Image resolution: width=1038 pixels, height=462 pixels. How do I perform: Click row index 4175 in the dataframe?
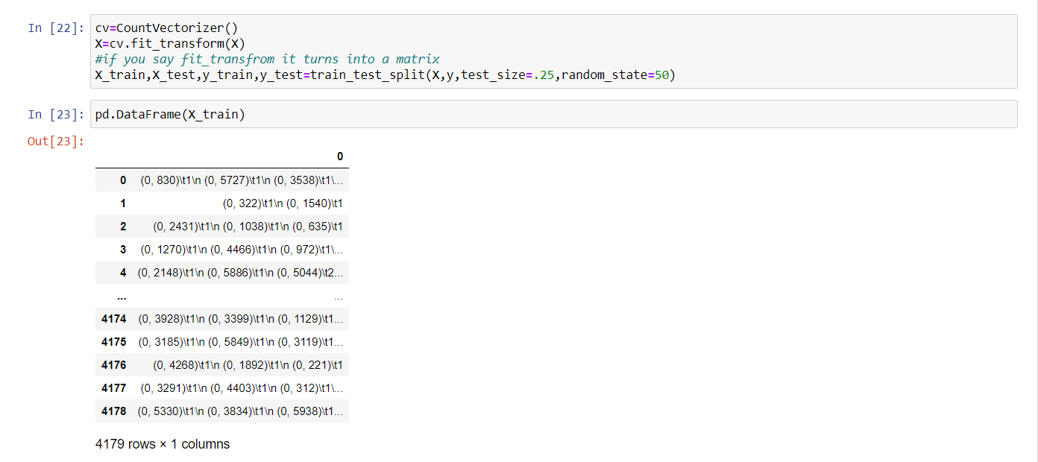coord(114,341)
